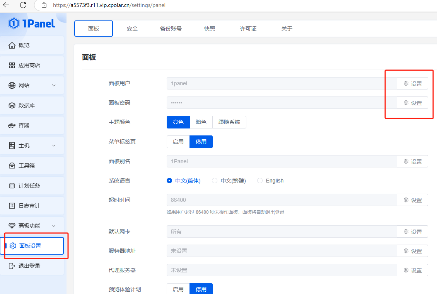Switch to the 备份账号 tab

(x=171, y=29)
